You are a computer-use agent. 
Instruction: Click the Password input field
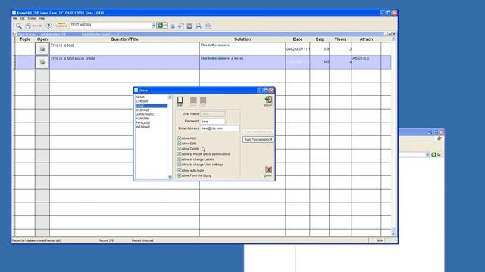(212, 121)
